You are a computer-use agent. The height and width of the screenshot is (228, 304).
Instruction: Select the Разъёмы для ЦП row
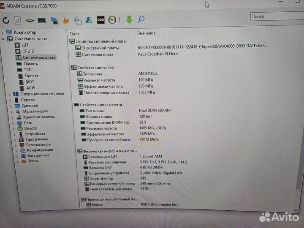122,157
